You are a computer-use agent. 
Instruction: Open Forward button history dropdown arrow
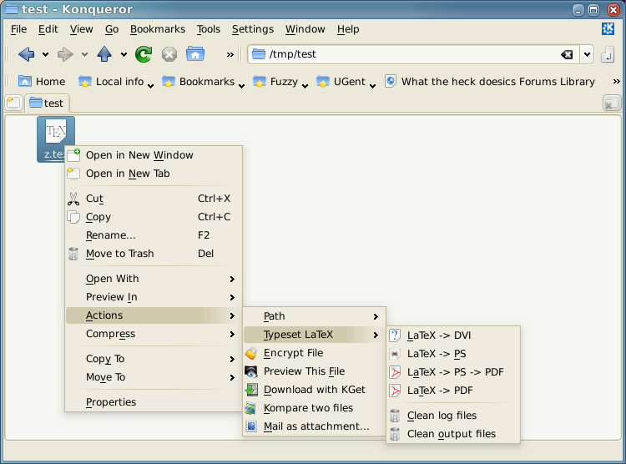point(84,54)
